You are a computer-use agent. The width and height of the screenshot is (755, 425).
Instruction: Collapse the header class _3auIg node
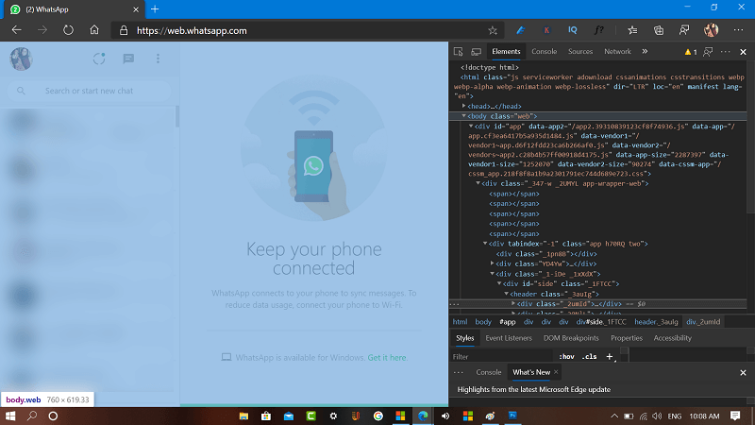pyautogui.click(x=507, y=294)
